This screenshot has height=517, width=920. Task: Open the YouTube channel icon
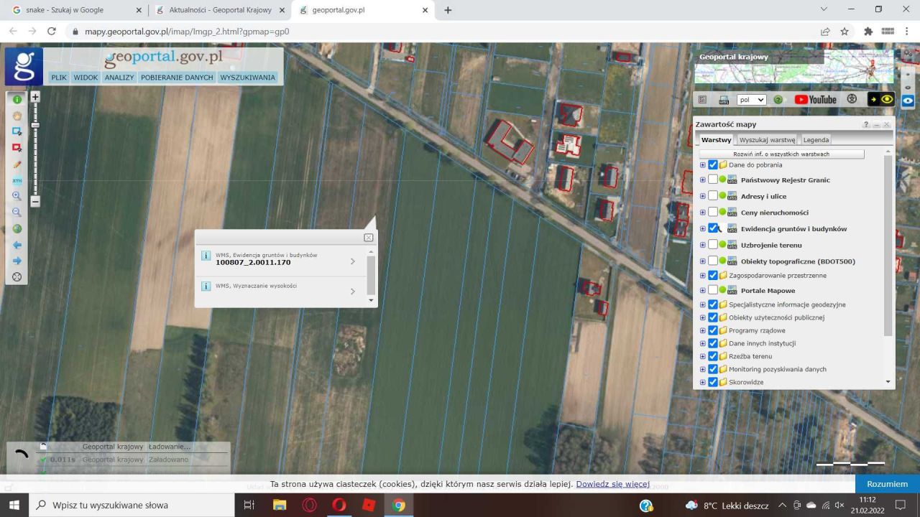815,100
